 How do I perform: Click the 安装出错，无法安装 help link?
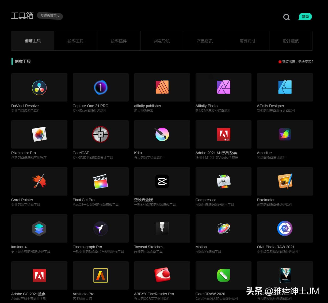[x=296, y=62]
